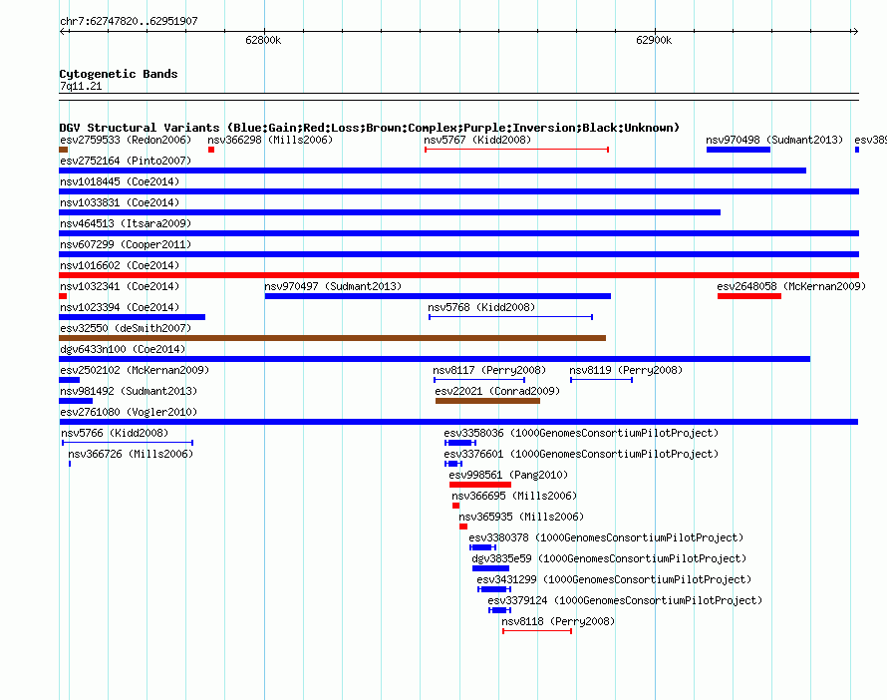
Task: Select nsv366726 (Mills2006) label
Action: click(131, 454)
